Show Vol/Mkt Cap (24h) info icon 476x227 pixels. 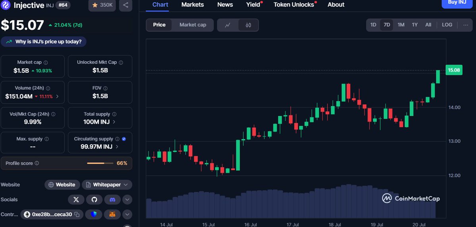pos(53,114)
